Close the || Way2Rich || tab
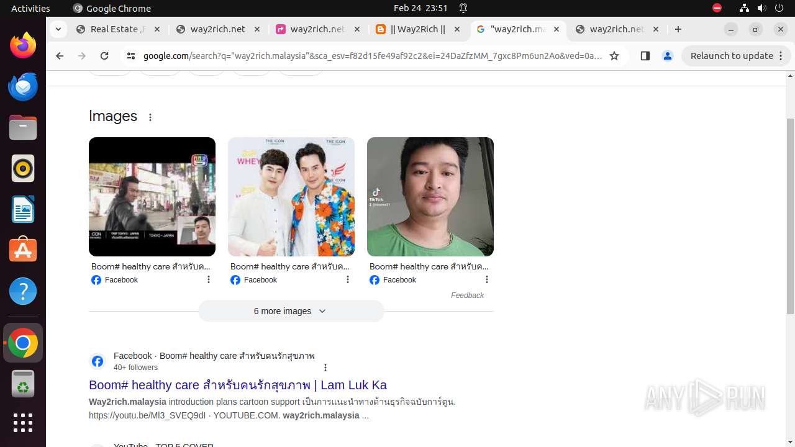 (x=457, y=29)
